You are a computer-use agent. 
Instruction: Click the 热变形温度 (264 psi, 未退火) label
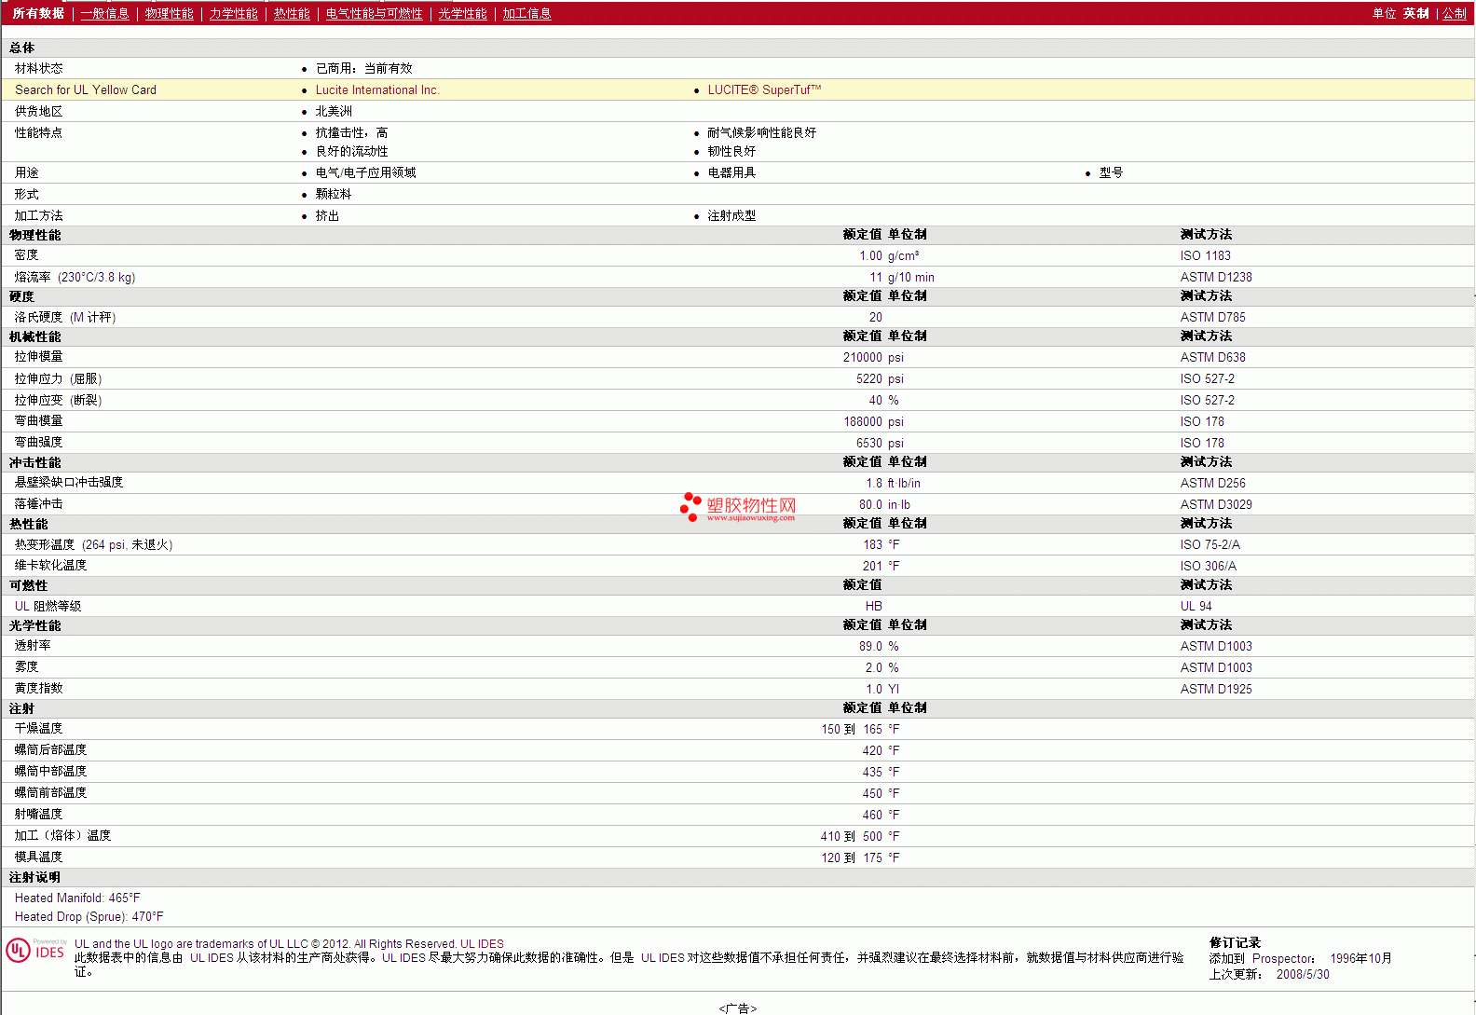(93, 544)
